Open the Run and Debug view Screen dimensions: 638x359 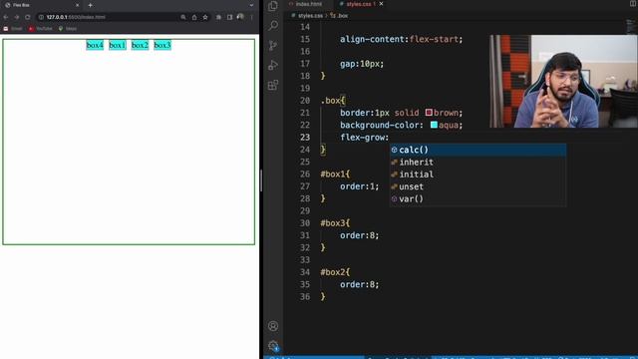coord(273,65)
